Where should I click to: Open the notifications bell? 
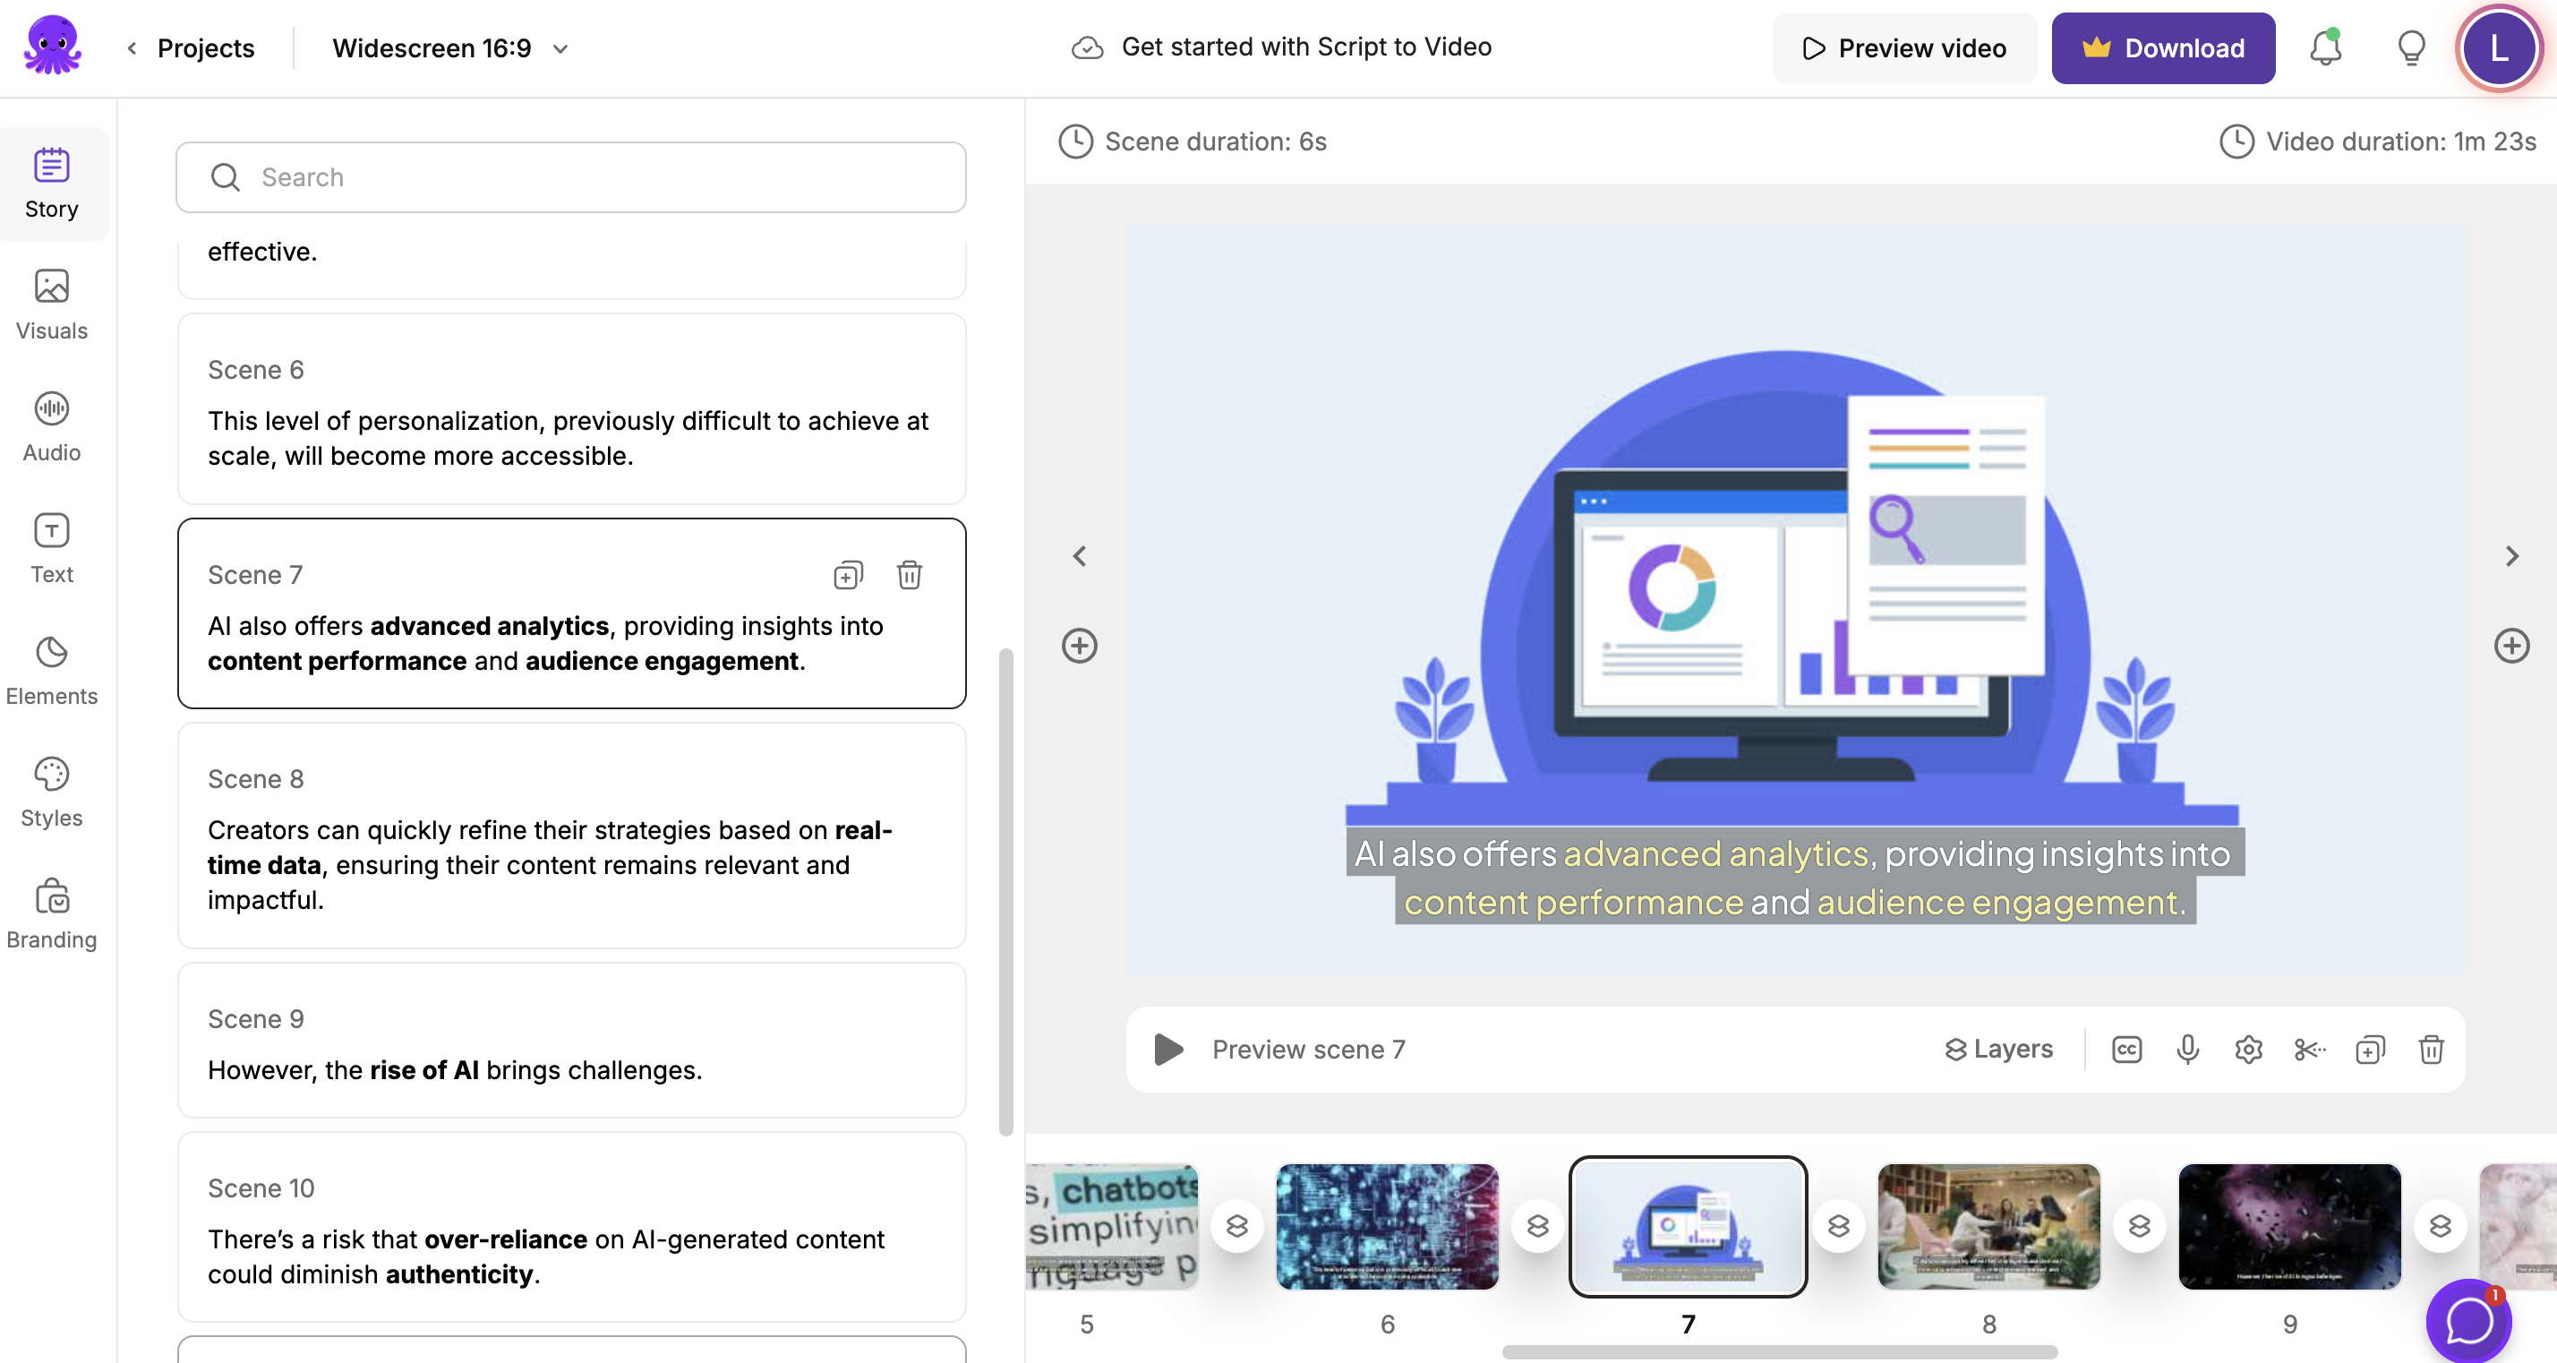pyautogui.click(x=2325, y=47)
